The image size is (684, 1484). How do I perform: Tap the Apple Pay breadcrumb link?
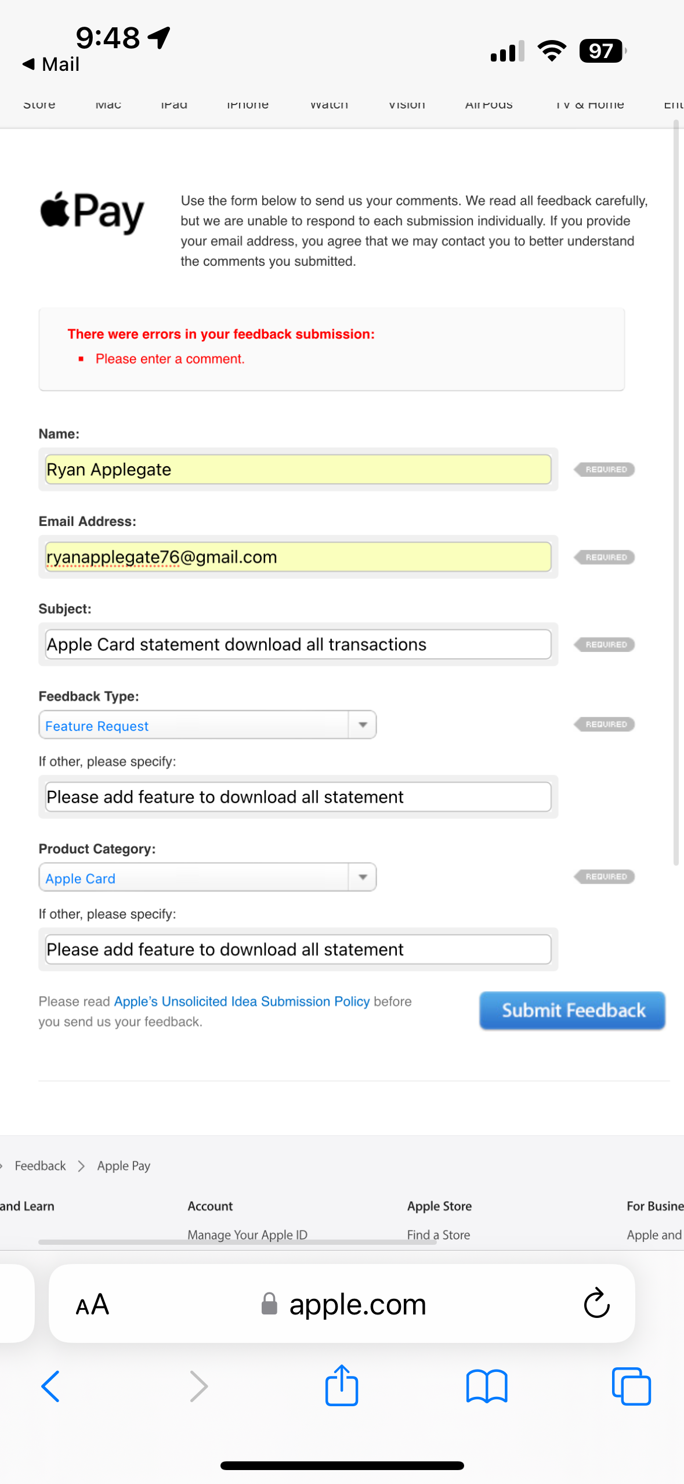123,1165
